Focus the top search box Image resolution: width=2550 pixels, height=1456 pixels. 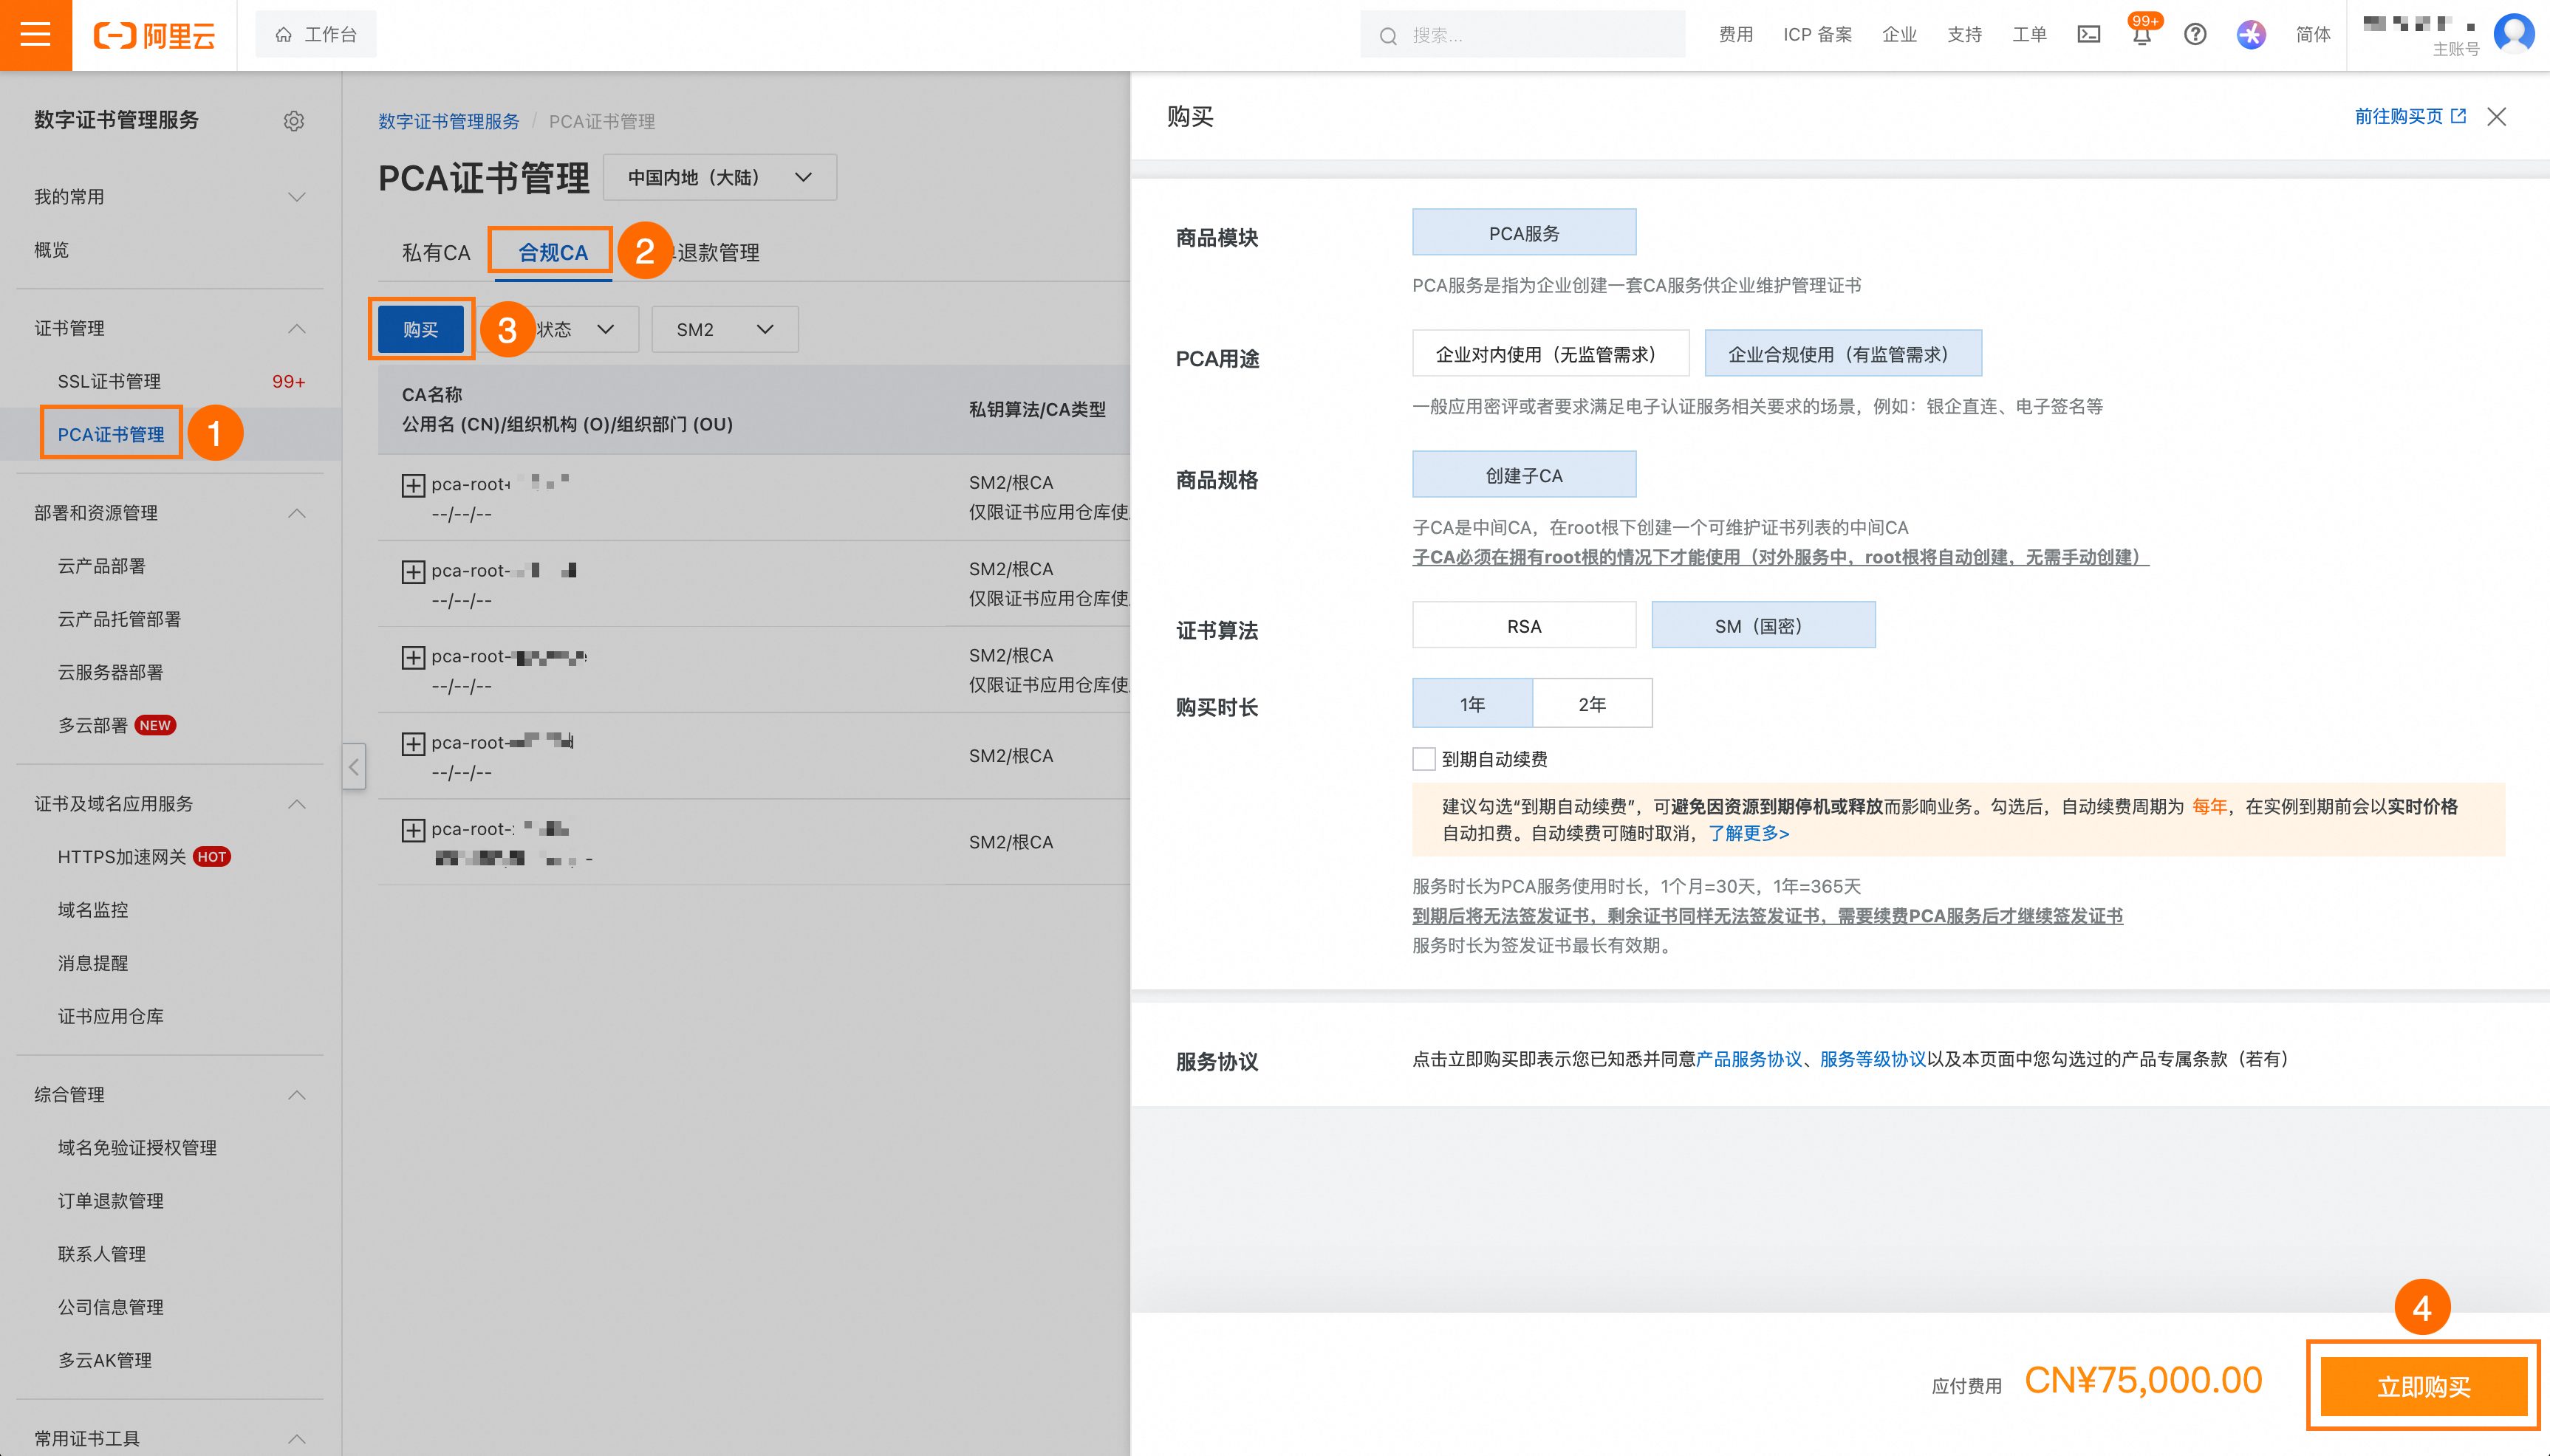pos(1522,35)
